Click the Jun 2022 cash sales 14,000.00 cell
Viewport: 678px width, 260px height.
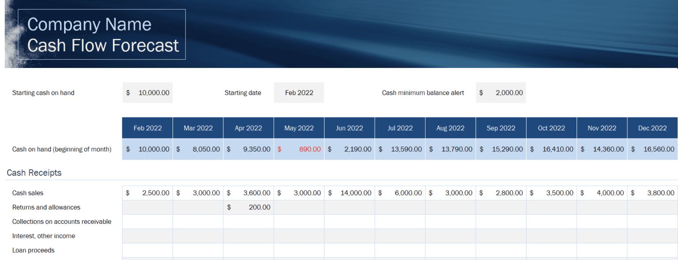(350, 193)
